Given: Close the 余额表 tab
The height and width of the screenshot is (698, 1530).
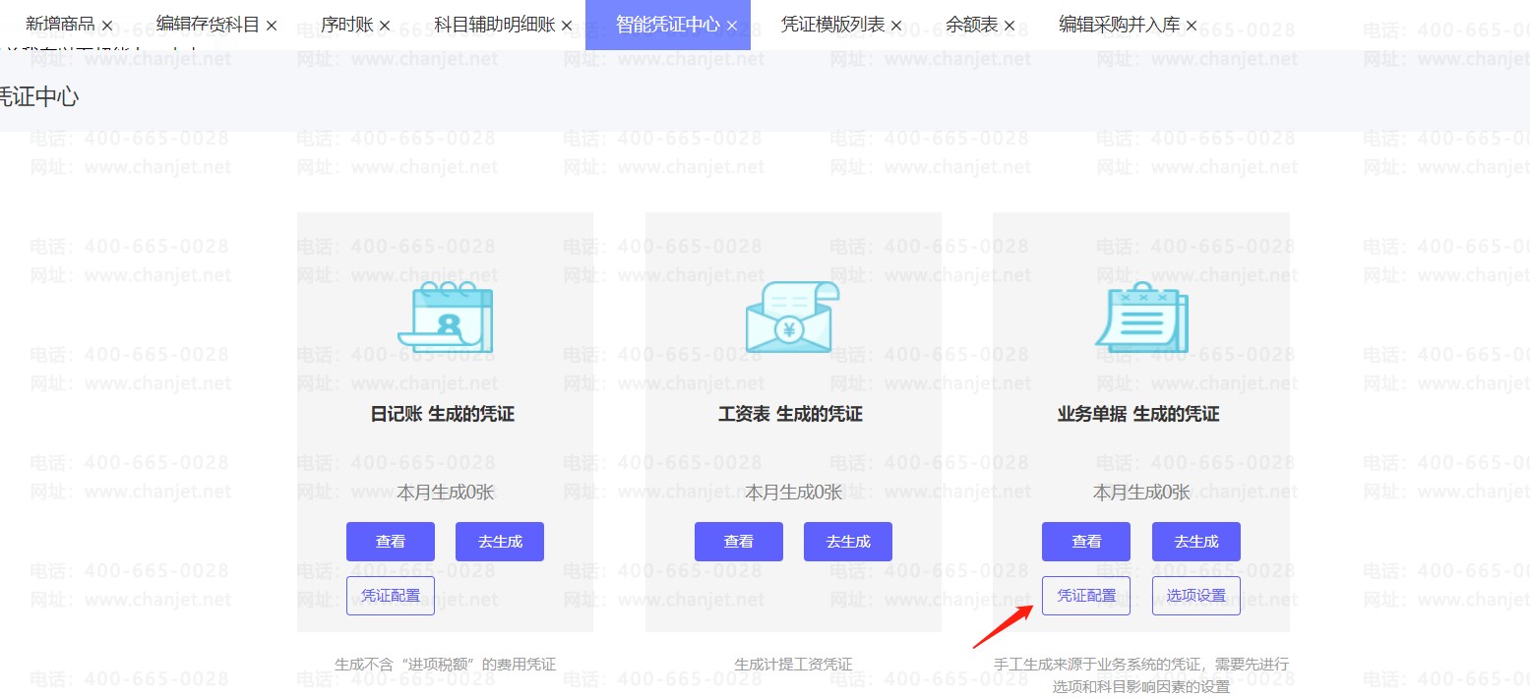Looking at the screenshot, I should [x=1010, y=26].
